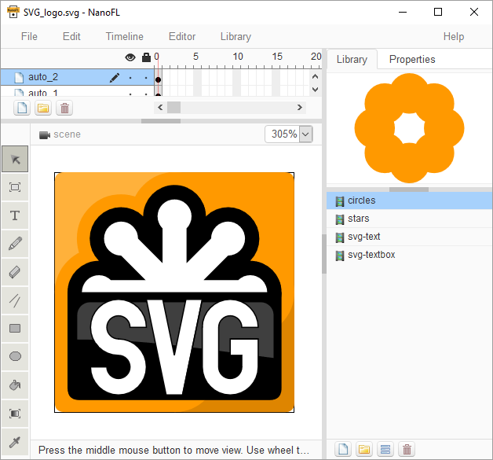Click the timeline horizontal scrollbar thumb

point(173,108)
